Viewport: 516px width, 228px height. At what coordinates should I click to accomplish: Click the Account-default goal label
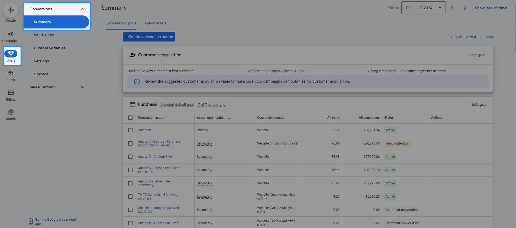(x=177, y=105)
